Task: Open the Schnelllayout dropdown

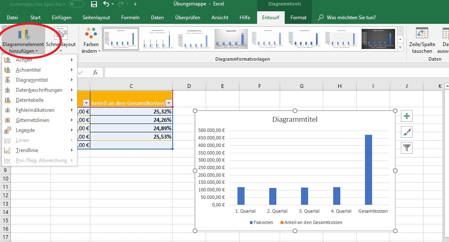Action: pyautogui.click(x=61, y=40)
